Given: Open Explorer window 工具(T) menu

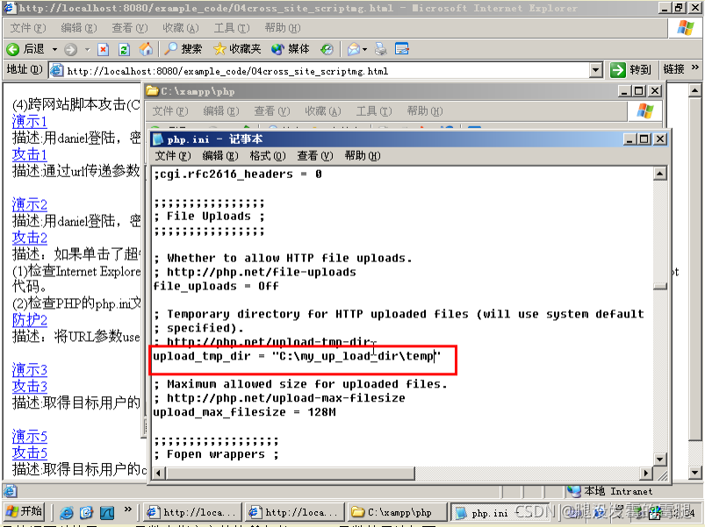Looking at the screenshot, I should coord(374,110).
